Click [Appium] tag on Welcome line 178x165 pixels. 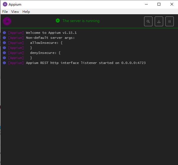tap(16, 33)
